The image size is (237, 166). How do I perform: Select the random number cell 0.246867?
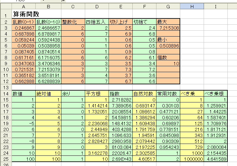click(x=23, y=28)
